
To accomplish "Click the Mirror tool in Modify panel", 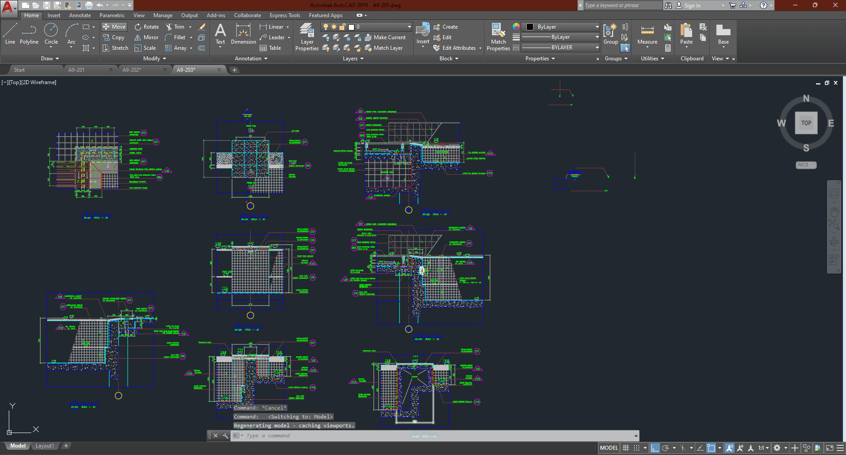I will point(146,37).
